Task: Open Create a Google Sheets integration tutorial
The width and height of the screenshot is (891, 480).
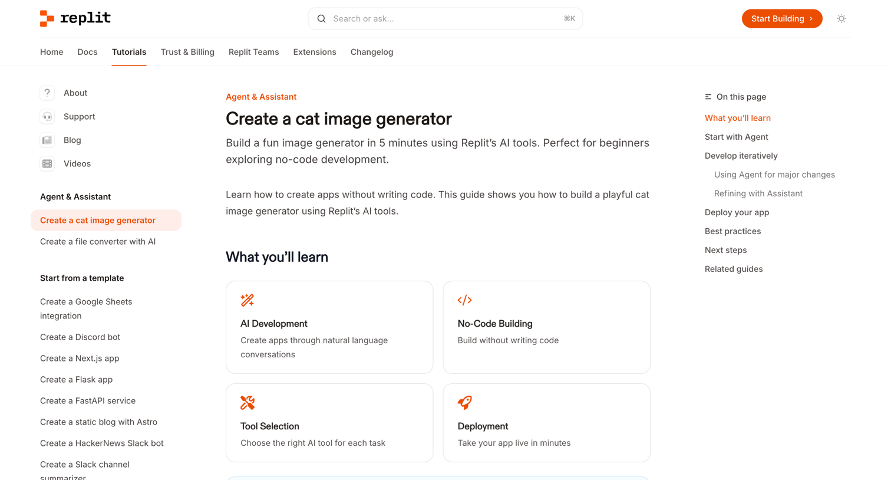Action: point(86,309)
